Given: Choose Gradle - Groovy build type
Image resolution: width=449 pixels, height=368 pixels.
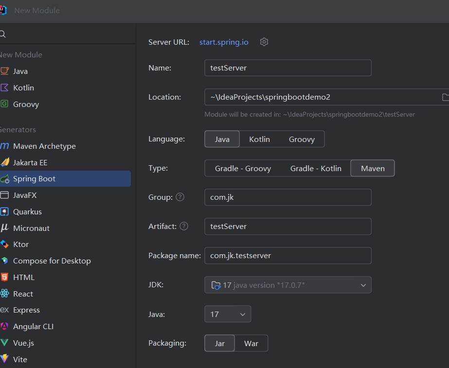Looking at the screenshot, I should coord(243,168).
